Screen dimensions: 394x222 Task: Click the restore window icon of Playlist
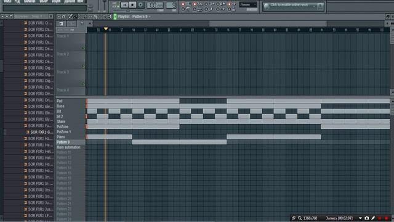(x=388, y=17)
